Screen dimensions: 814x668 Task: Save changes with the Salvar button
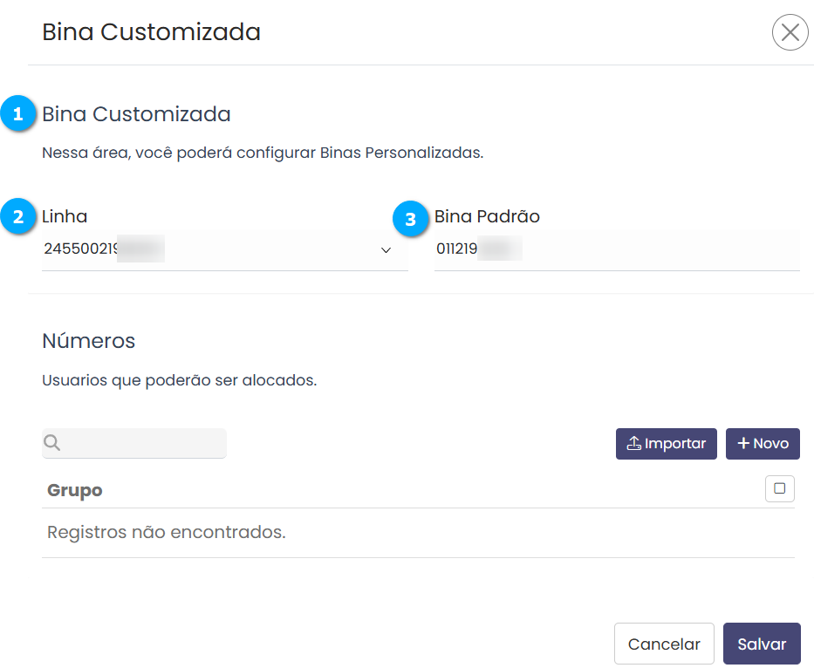[761, 644]
